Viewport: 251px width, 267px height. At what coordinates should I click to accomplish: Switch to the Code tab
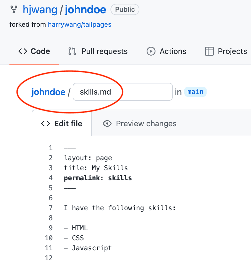pyautogui.click(x=34, y=51)
